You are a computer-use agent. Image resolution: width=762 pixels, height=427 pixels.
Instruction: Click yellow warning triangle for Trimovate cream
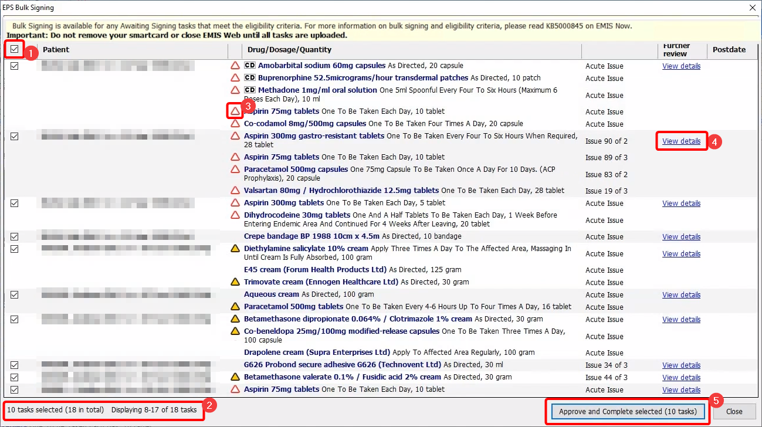coord(235,282)
